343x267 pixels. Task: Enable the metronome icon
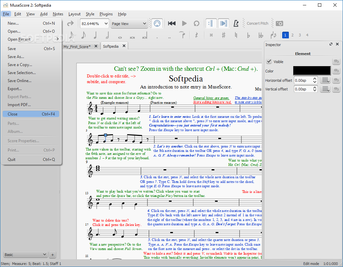click(x=236, y=23)
